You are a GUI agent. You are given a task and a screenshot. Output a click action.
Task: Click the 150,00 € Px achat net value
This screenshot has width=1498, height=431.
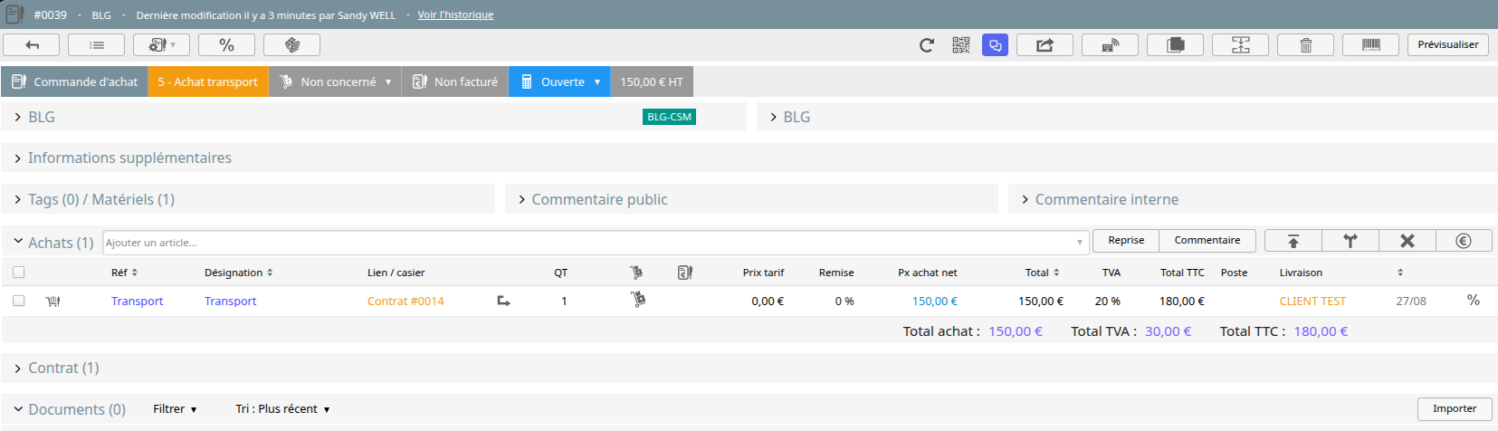pos(934,302)
